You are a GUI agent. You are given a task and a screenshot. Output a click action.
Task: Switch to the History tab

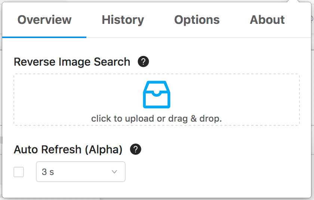coord(123,20)
